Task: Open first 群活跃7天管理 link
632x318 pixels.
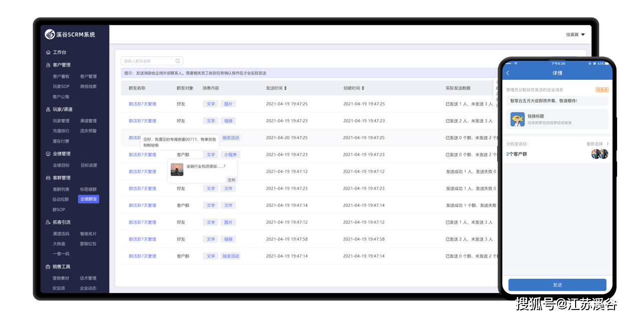Action: pyautogui.click(x=142, y=104)
